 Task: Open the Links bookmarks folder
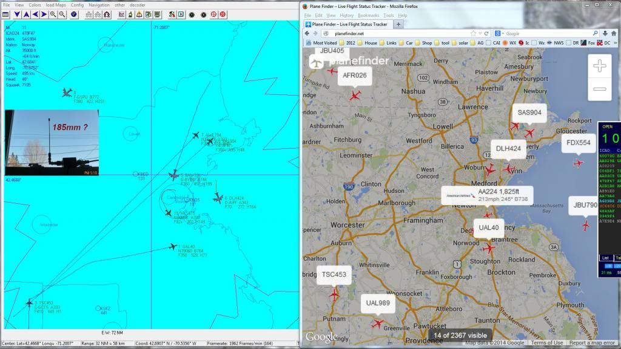point(388,42)
